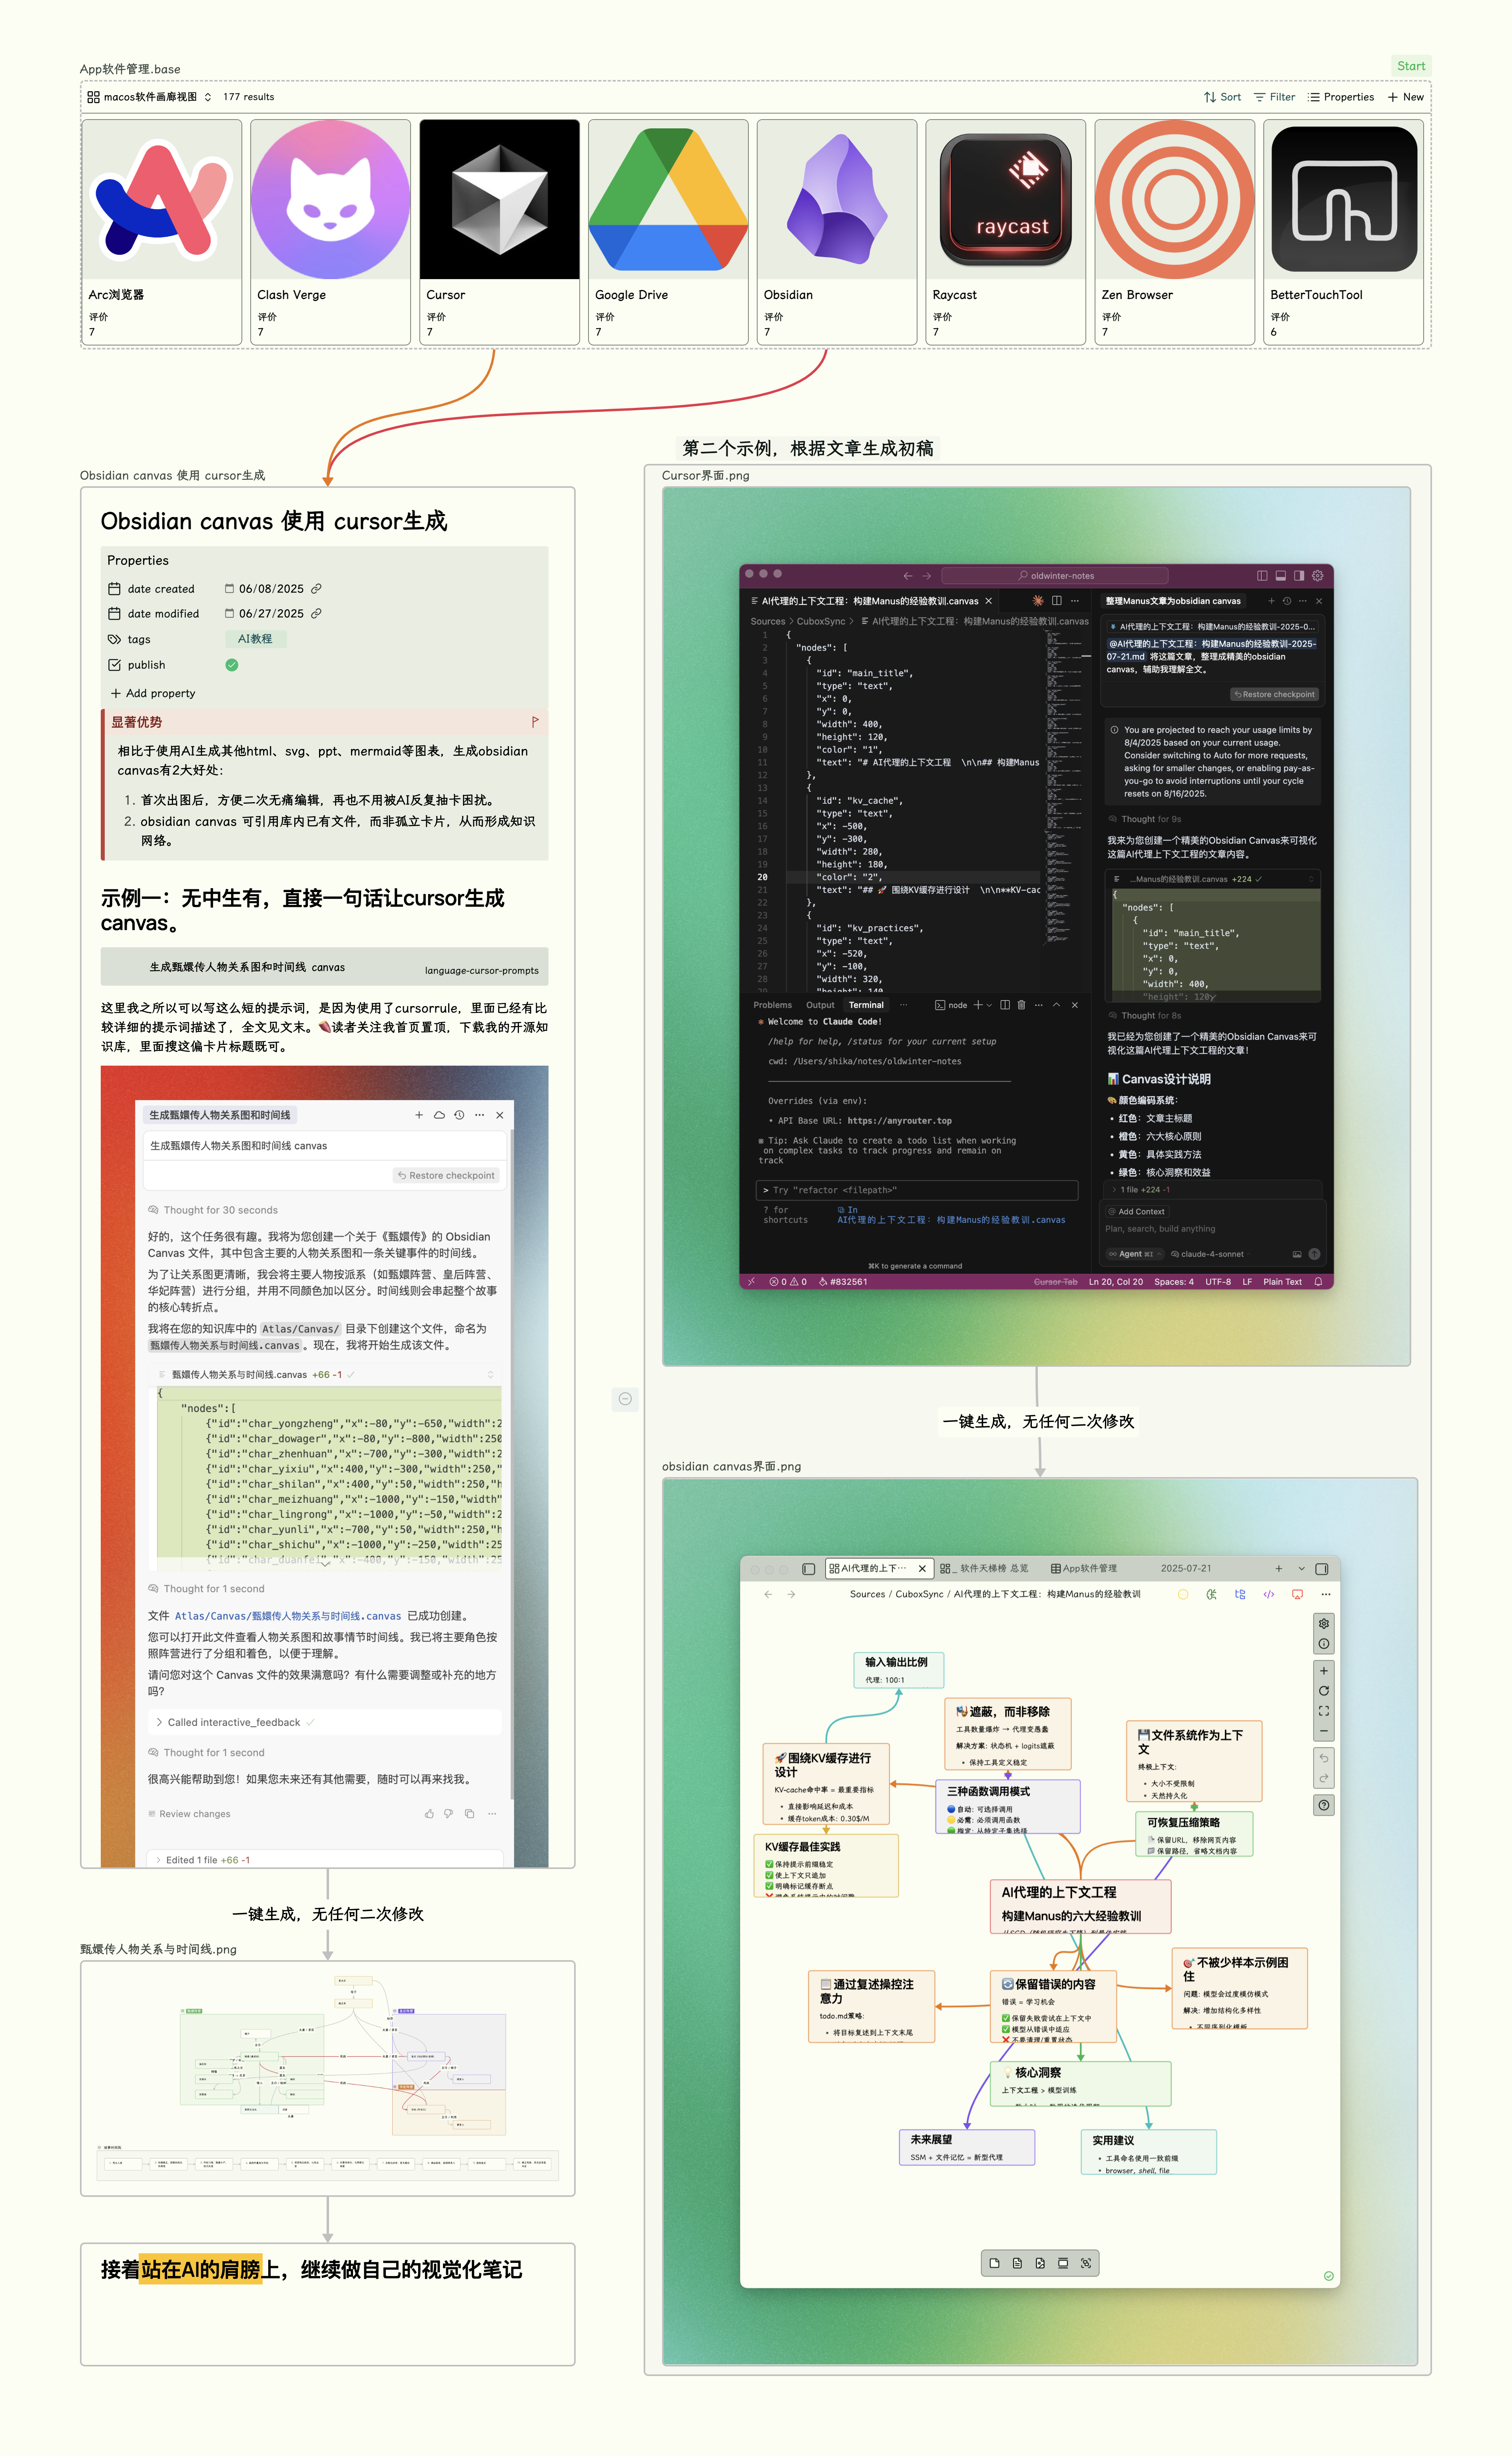1512x2456 pixels.
Task: Click the AI教程 tag pill
Action: click(x=255, y=639)
